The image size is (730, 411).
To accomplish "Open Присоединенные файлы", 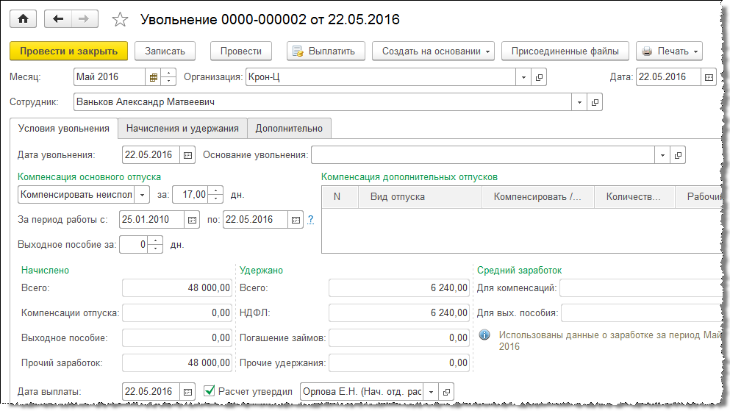I will click(x=565, y=51).
